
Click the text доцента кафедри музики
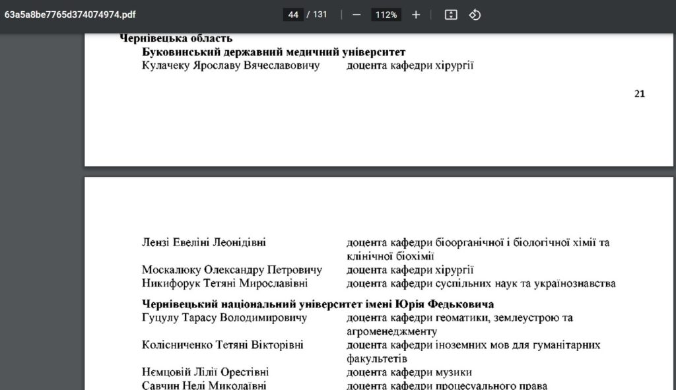(409, 372)
